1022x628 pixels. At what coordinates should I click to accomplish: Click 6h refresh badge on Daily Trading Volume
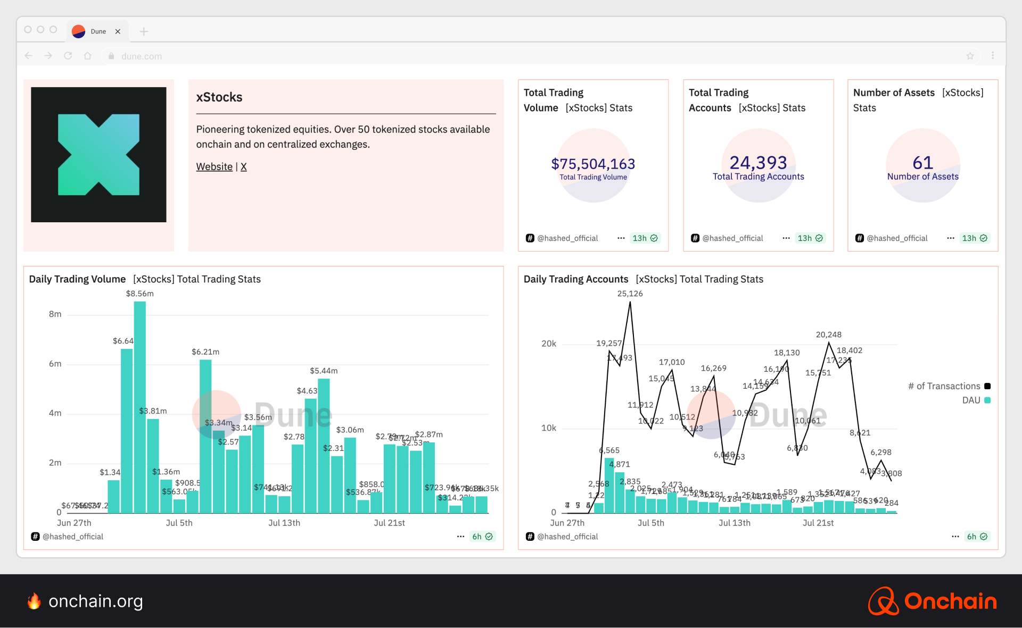[x=482, y=537]
